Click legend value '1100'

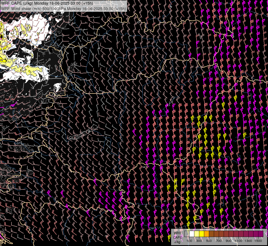pyautogui.click(x=238, y=241)
